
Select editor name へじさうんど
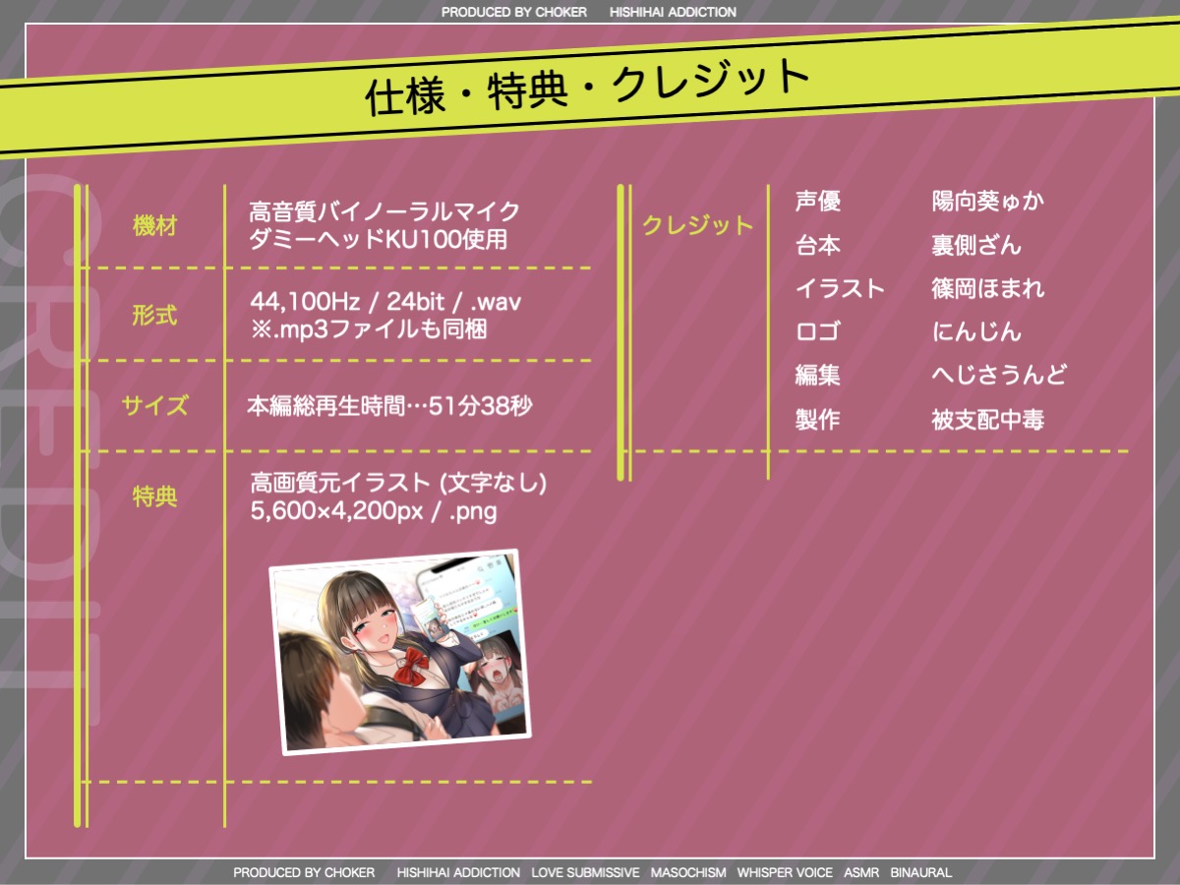998,375
